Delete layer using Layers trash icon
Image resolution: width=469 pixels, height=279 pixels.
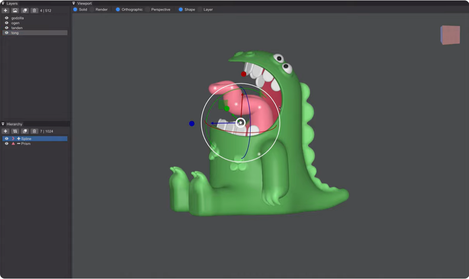pos(34,11)
